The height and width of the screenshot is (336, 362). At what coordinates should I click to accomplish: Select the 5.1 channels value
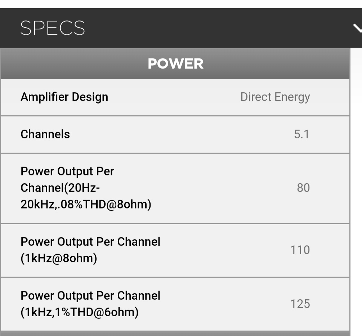click(301, 134)
